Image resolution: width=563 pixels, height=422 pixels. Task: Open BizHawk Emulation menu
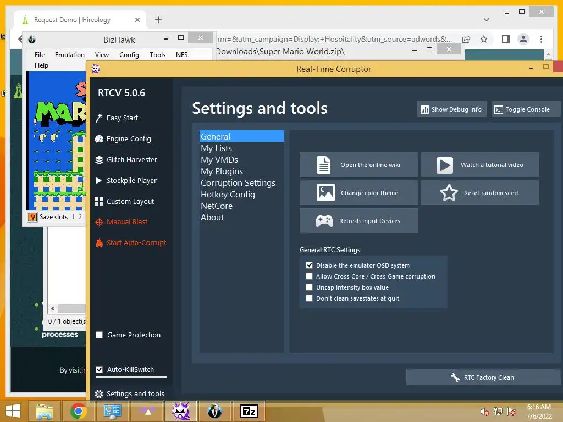click(70, 54)
